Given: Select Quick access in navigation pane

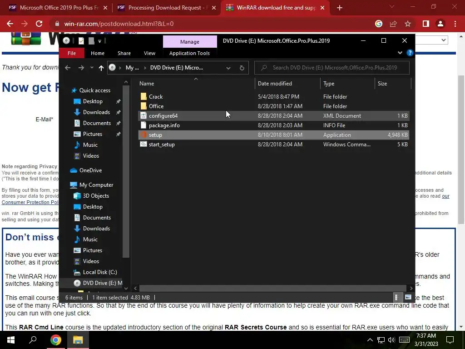Looking at the screenshot, I should (x=94, y=90).
